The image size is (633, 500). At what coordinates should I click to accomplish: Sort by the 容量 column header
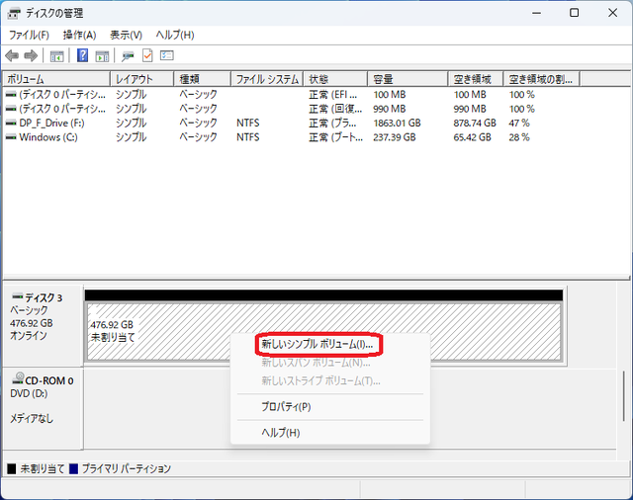(407, 79)
